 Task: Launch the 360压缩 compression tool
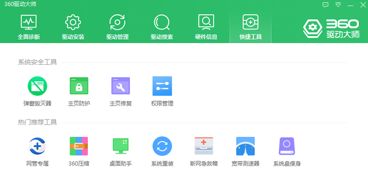coord(79,152)
